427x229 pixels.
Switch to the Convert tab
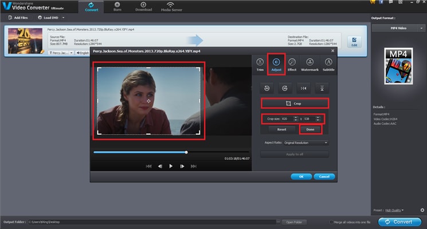pos(92,7)
